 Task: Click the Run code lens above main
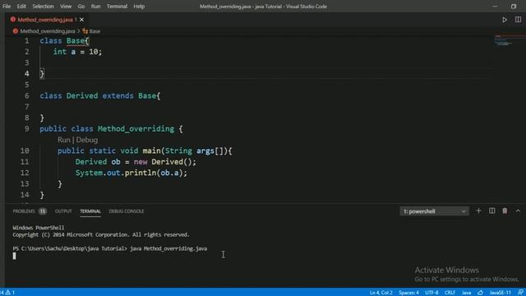(x=64, y=140)
